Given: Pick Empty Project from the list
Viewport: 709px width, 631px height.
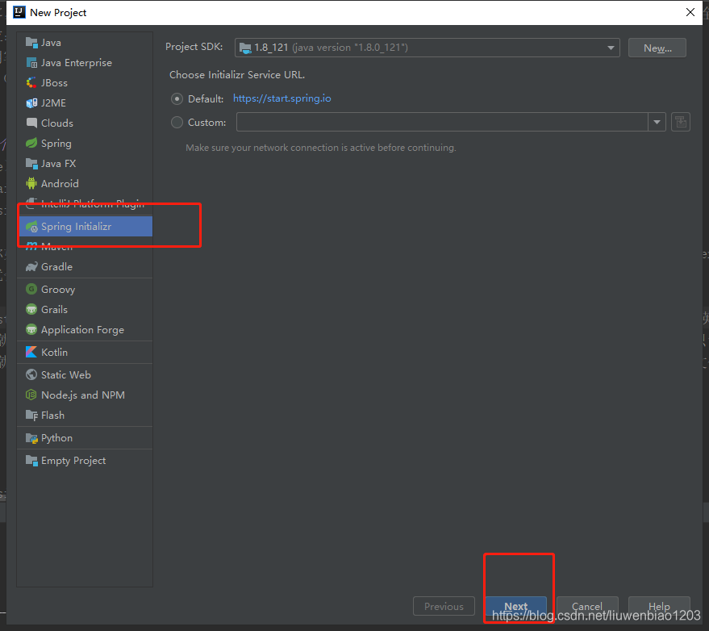Looking at the screenshot, I should point(85,461).
